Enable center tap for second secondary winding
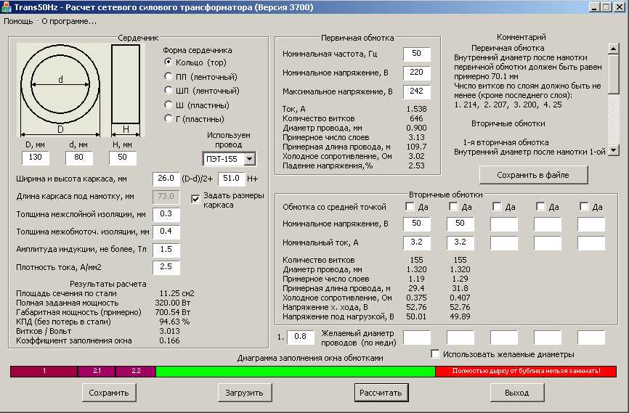Viewport: 629px width, 413px height. click(x=453, y=206)
